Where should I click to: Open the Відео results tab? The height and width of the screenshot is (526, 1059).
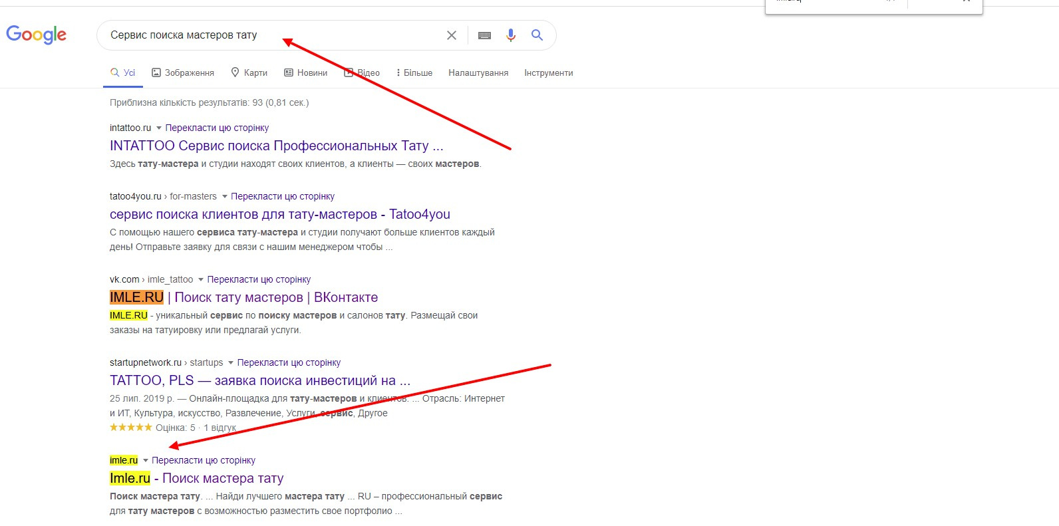tap(362, 72)
